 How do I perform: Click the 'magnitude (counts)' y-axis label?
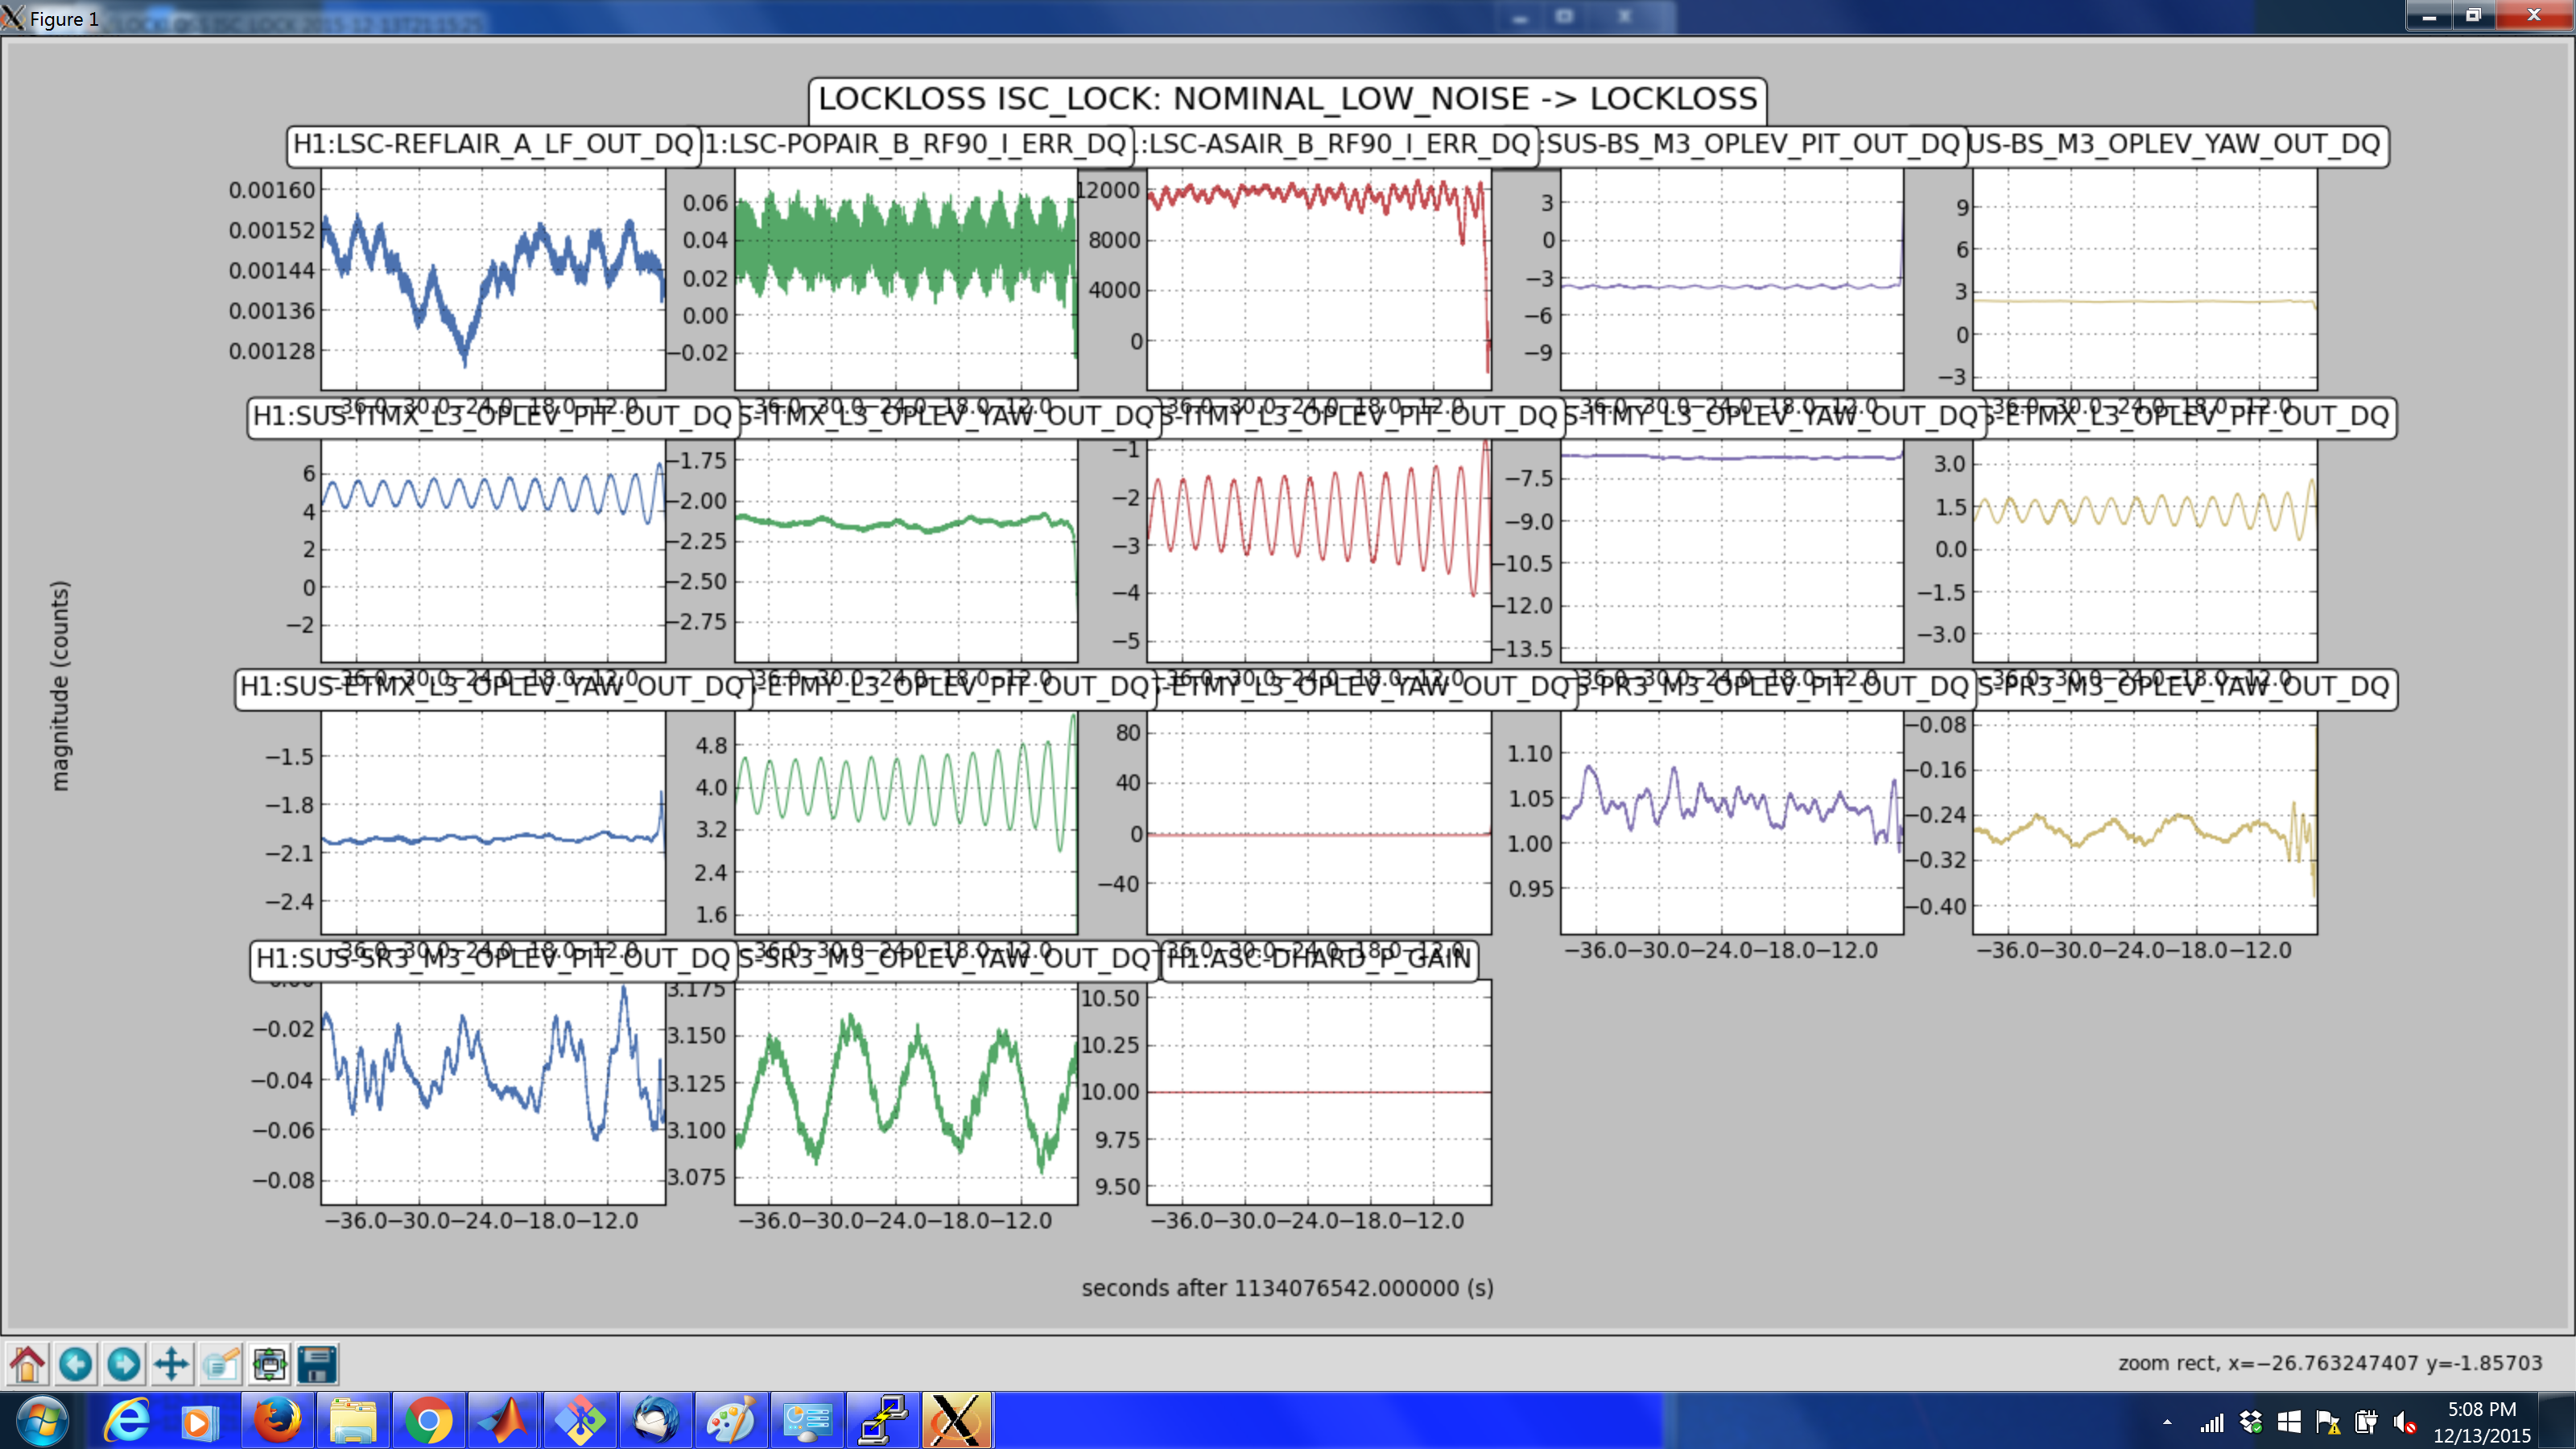pos(60,686)
